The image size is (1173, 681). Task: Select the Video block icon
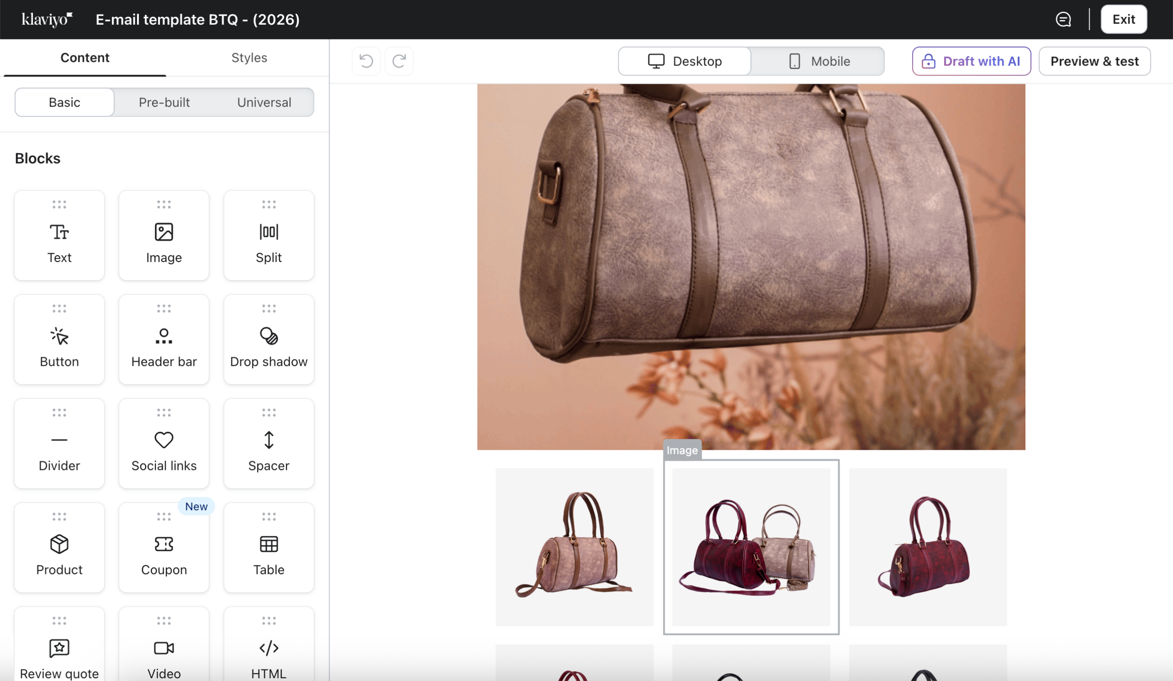pos(164,648)
